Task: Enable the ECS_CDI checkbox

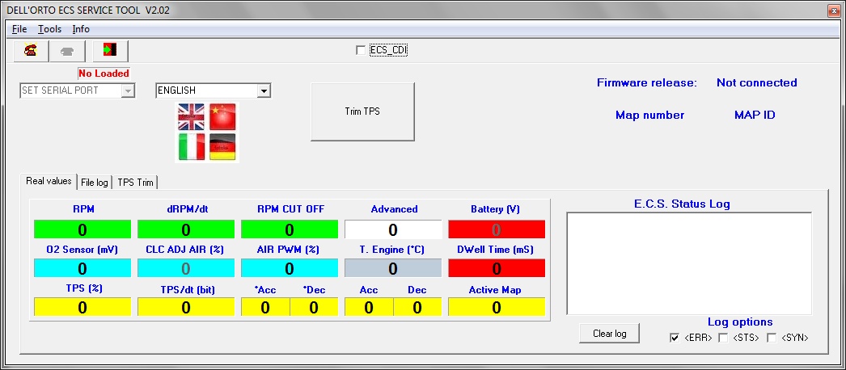Action: [x=361, y=50]
